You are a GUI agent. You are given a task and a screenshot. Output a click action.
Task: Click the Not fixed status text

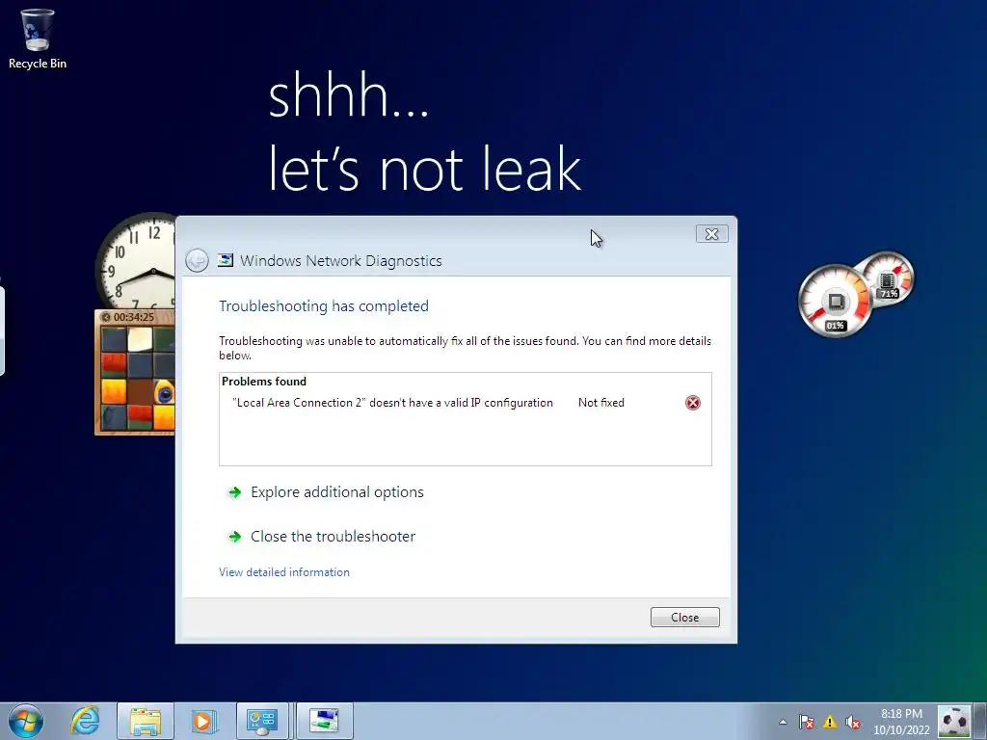[x=601, y=403]
